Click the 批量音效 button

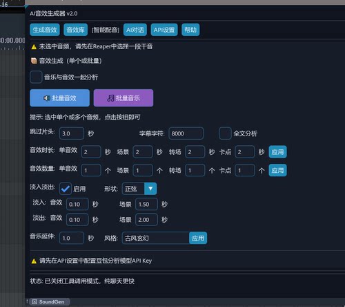click(59, 98)
